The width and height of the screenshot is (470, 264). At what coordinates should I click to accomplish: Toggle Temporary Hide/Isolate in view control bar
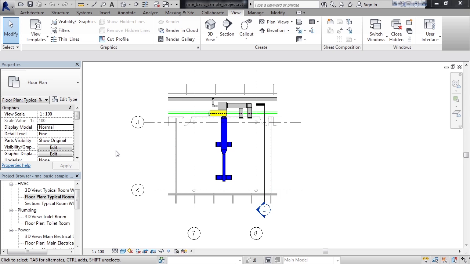(x=161, y=251)
